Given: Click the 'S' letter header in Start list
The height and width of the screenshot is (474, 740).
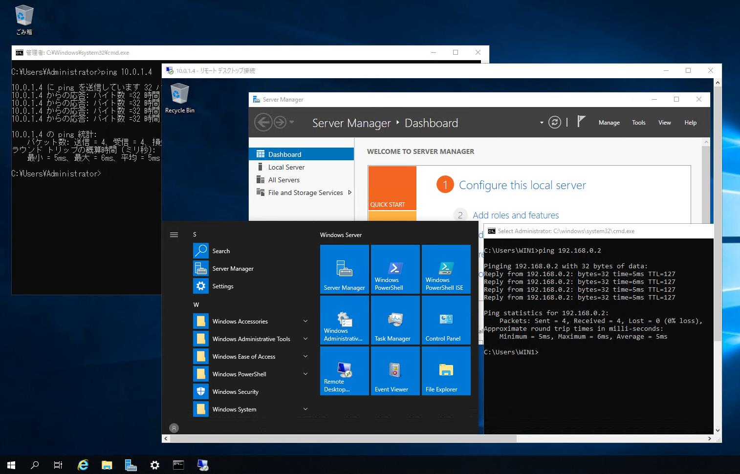Looking at the screenshot, I should [x=195, y=235].
